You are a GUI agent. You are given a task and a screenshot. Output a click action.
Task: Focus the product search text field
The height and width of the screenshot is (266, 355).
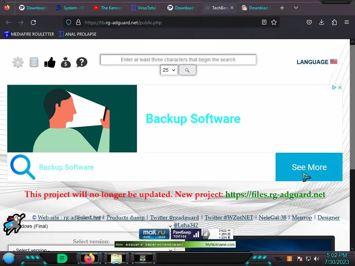pos(178,60)
